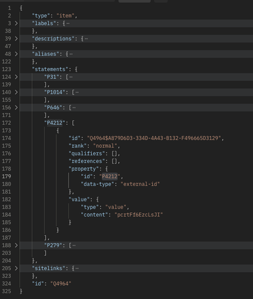Unfold the "P279" array chevron

[16, 245]
